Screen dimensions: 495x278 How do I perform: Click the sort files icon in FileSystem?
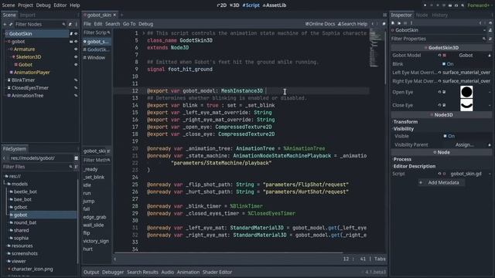pos(76,167)
